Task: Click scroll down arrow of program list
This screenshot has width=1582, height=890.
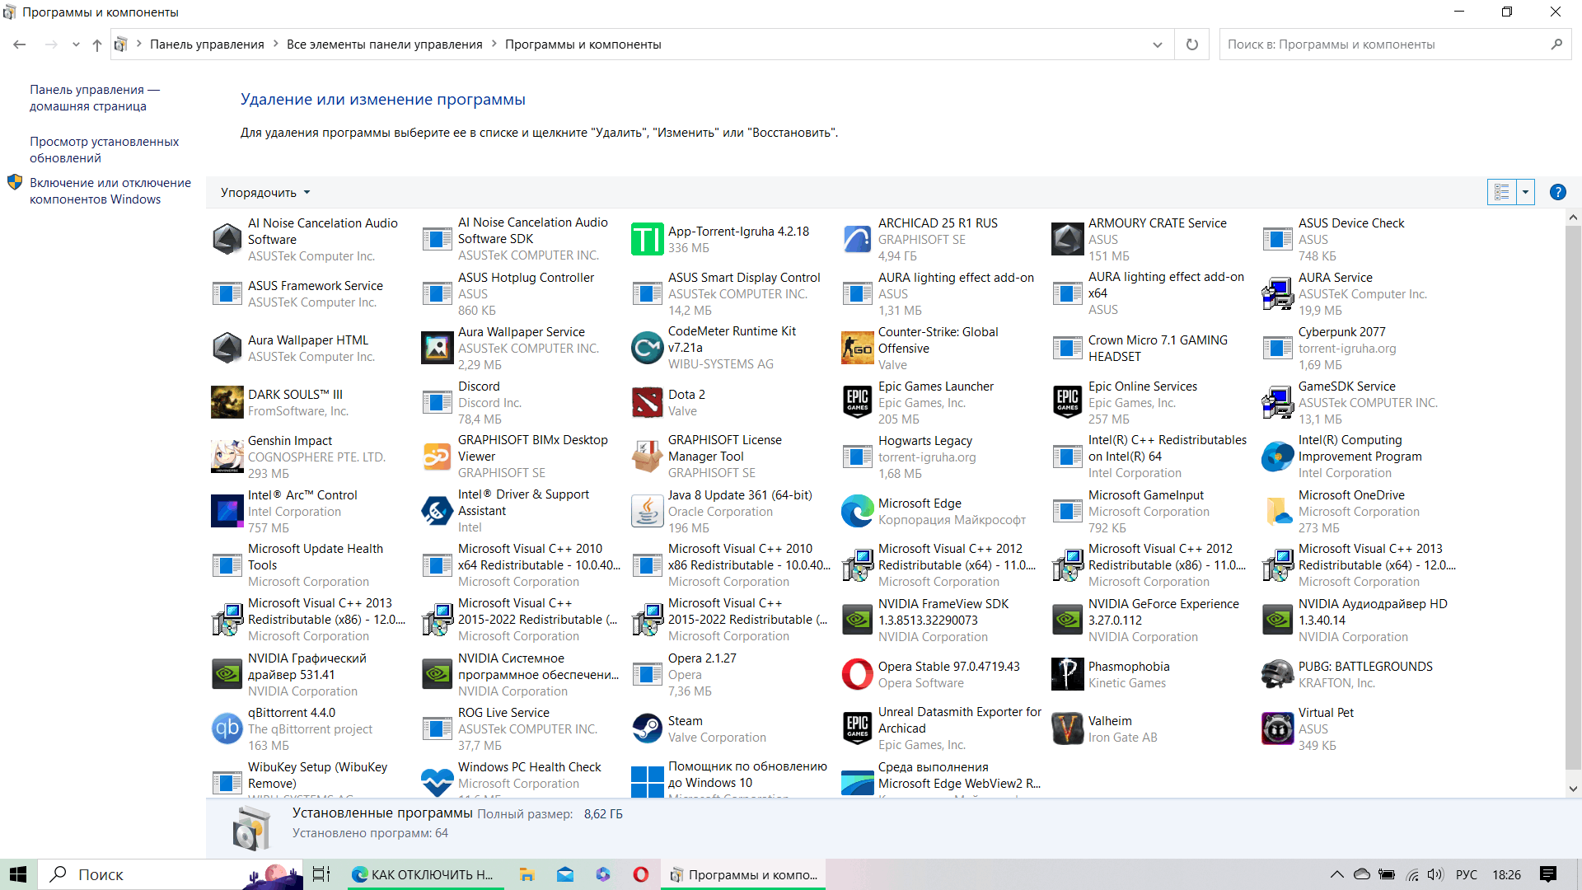Action: [1573, 789]
